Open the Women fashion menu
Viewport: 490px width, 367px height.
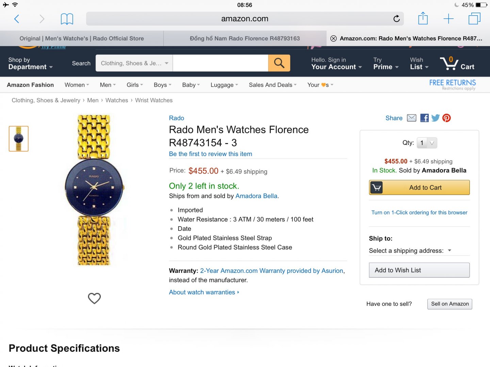(77, 85)
